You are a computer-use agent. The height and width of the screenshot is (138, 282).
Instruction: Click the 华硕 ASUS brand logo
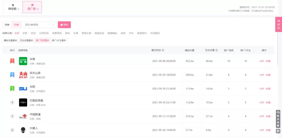[23, 89]
